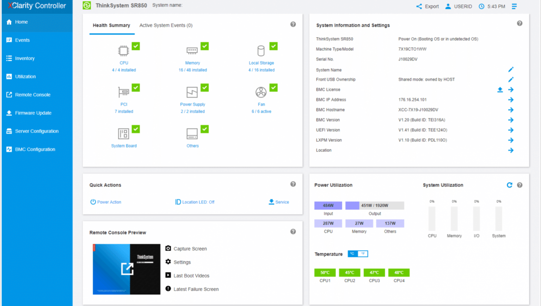
Task: Open help for System Information and Settings
Action: [520, 24]
